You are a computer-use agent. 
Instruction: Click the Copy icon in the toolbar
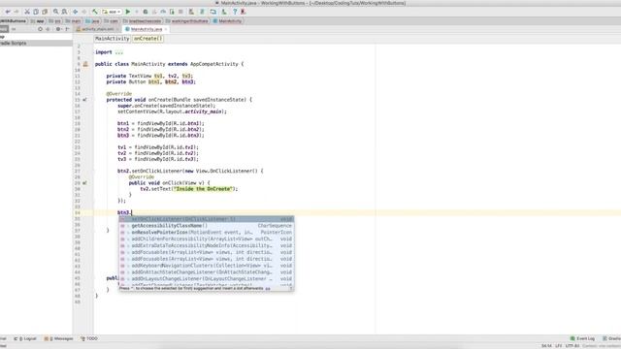coord(36,12)
